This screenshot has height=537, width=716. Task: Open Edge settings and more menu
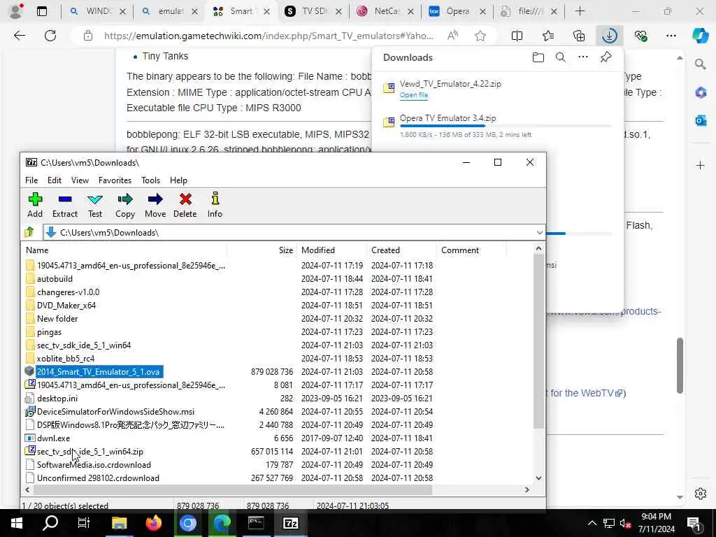(671, 36)
